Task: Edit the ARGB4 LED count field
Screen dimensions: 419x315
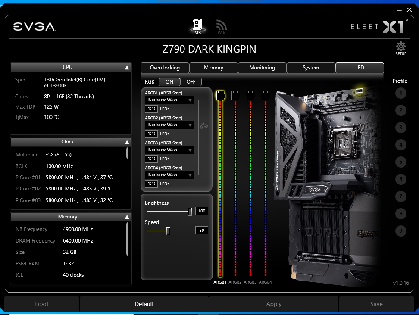Action: pyautogui.click(x=151, y=184)
